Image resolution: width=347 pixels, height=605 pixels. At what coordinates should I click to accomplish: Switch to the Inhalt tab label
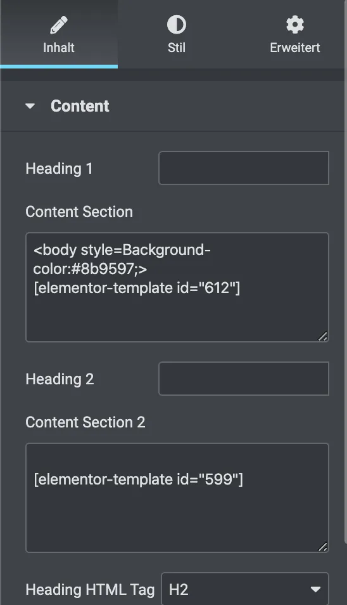tap(58, 48)
